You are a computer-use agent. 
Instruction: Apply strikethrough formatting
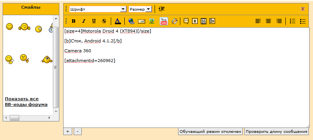coord(104,21)
